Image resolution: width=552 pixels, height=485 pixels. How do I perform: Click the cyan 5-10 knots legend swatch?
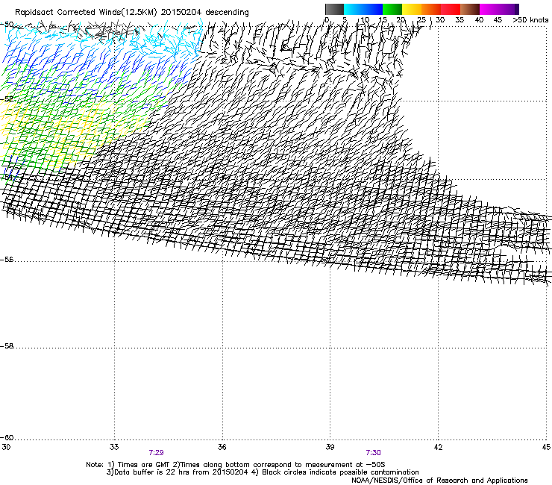point(354,9)
